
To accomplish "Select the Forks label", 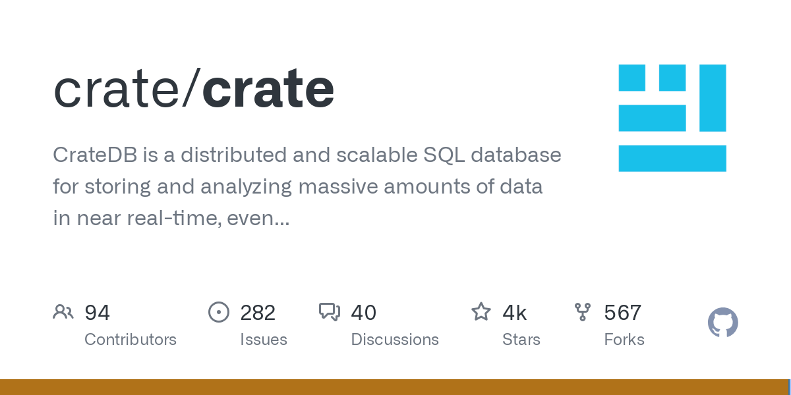I will tap(624, 340).
